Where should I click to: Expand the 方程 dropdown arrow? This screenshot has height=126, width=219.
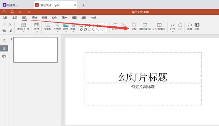173,32
